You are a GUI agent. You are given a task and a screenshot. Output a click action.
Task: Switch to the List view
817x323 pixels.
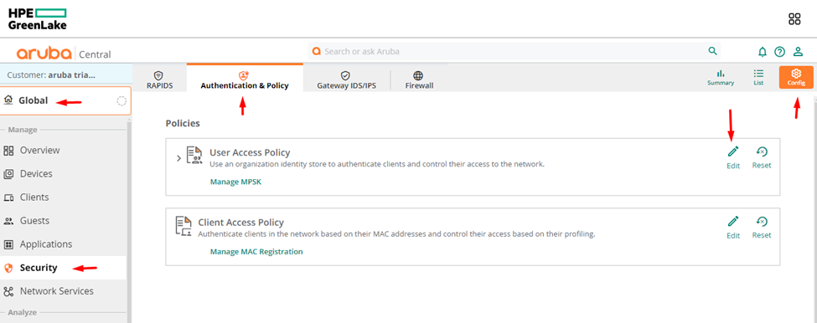point(758,78)
